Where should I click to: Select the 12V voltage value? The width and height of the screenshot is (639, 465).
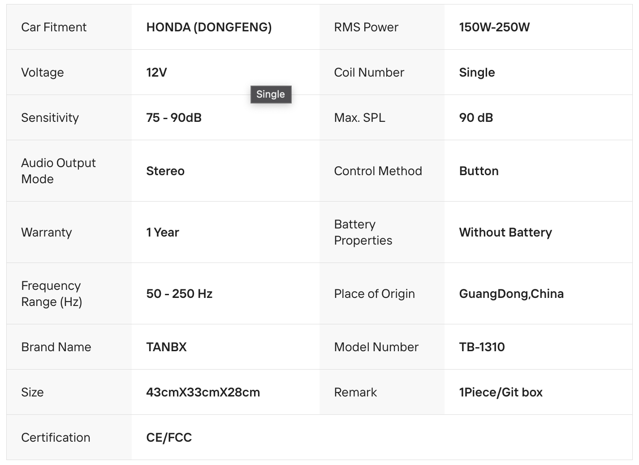point(156,73)
